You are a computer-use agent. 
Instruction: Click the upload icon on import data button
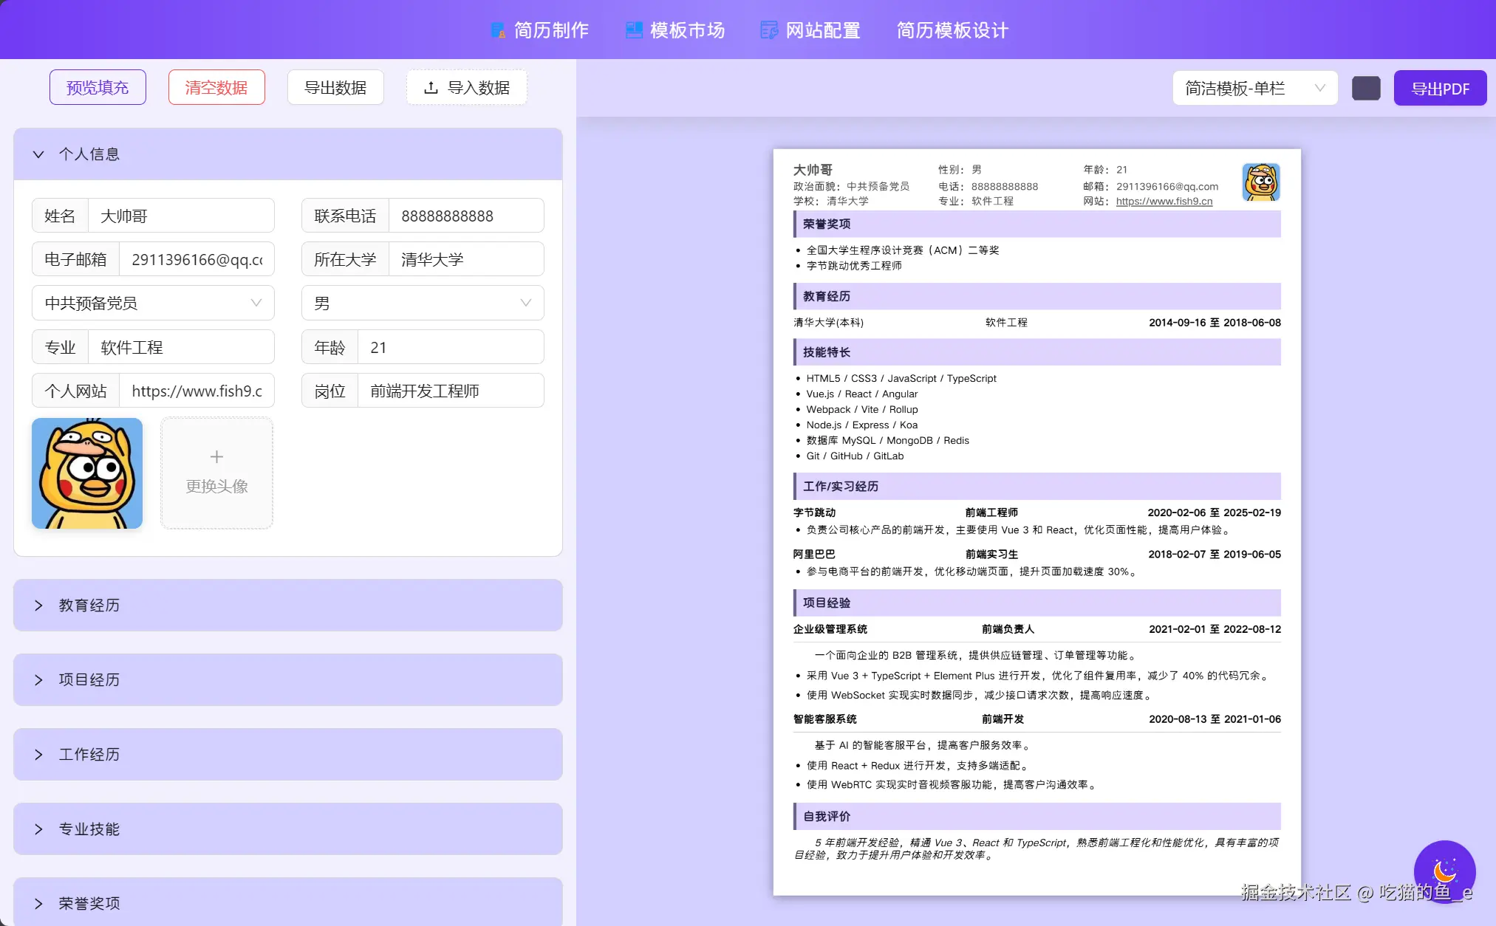coord(431,88)
